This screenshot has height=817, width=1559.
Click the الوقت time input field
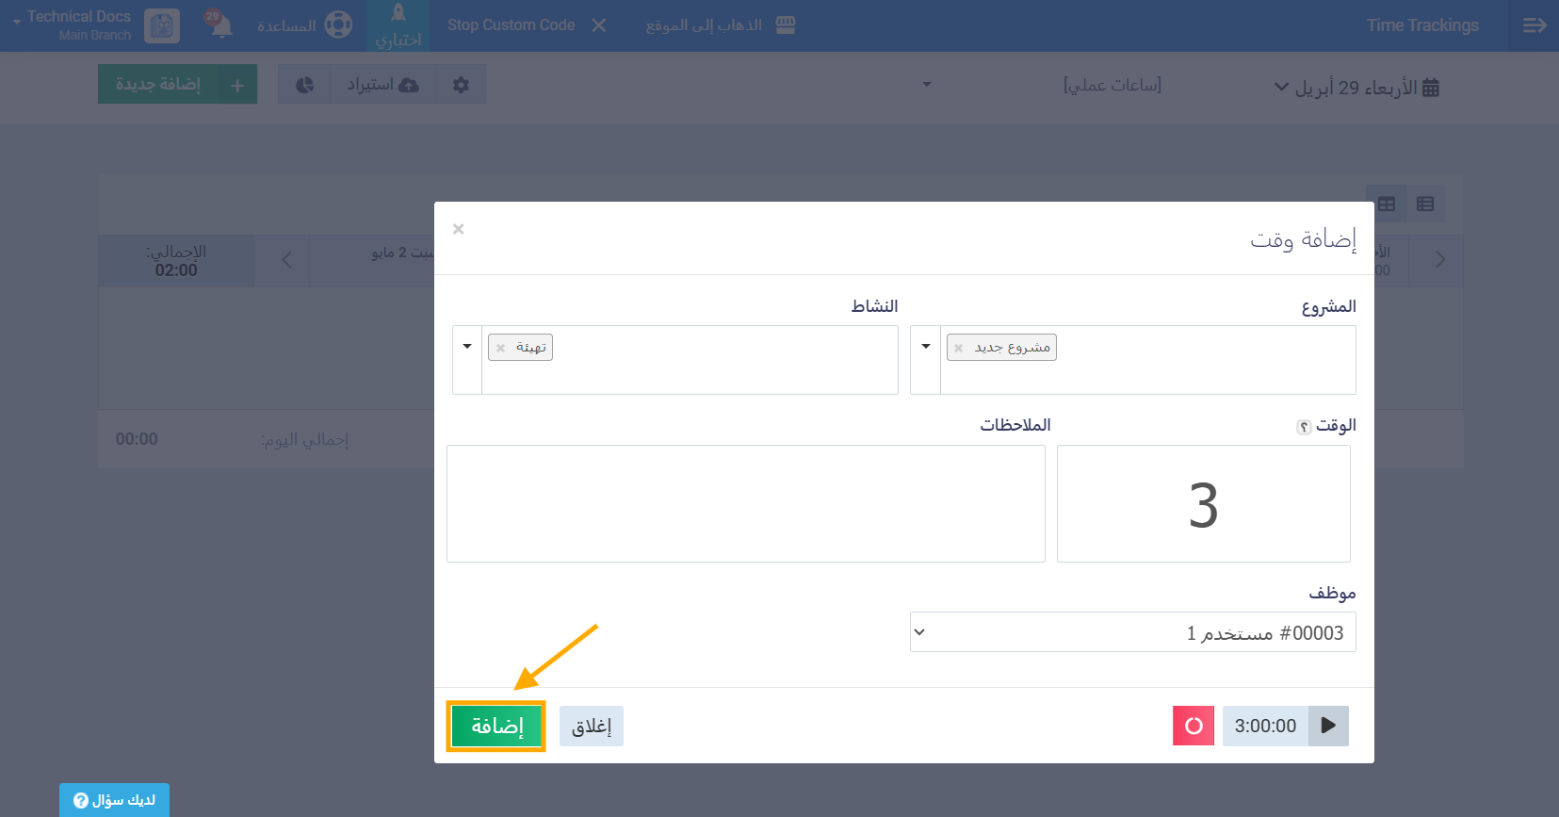tap(1204, 504)
